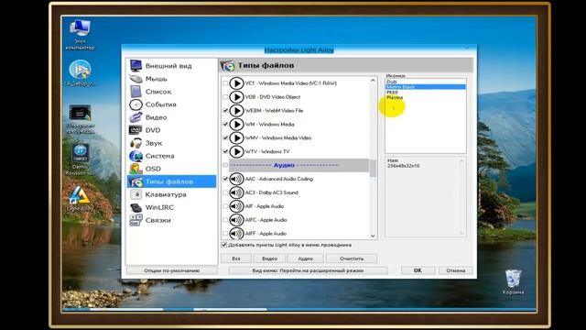Screen dimensions: 586x330
Task: Click the speaker icon beside AIF Apple Audio
Action: click(x=236, y=206)
